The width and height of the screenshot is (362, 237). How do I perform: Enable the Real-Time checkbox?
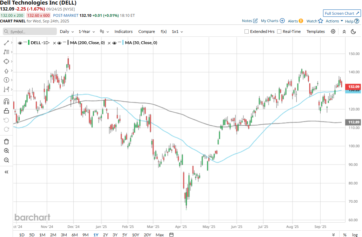coord(279,32)
